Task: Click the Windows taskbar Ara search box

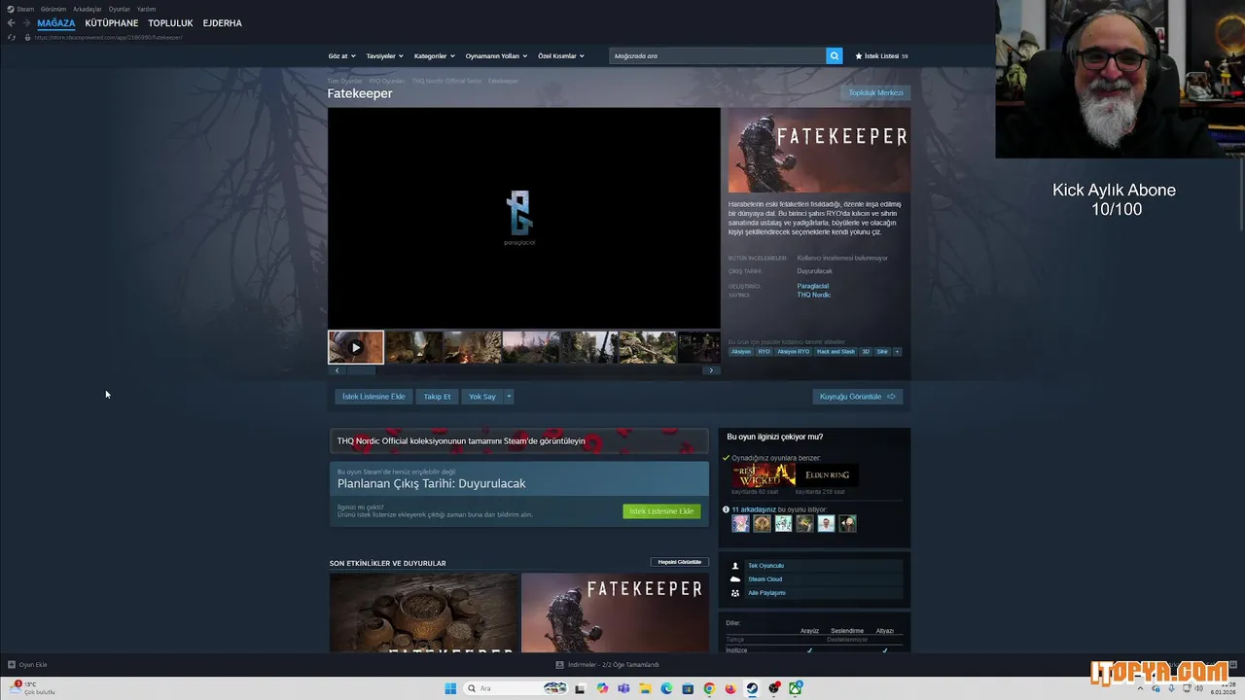Action: (517, 688)
